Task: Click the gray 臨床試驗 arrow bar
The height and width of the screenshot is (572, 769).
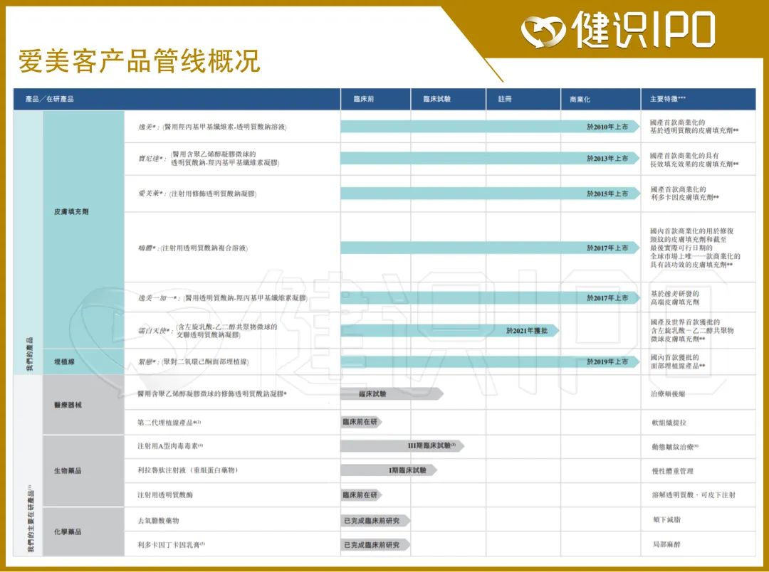Action: 392,393
